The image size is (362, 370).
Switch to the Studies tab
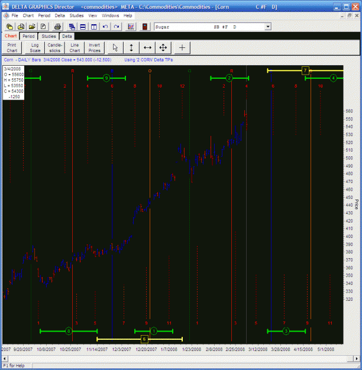tap(49, 36)
